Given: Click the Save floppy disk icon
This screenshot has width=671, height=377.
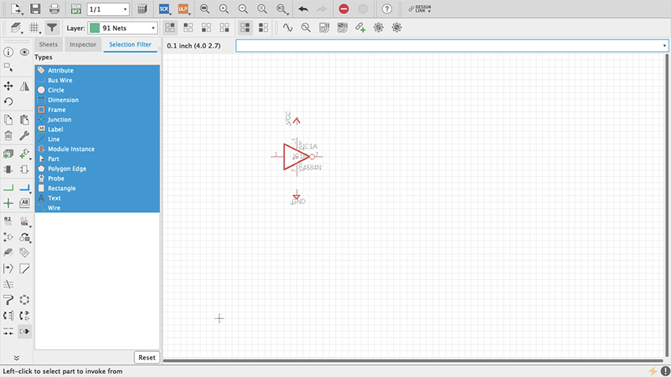Looking at the screenshot, I should 35,9.
